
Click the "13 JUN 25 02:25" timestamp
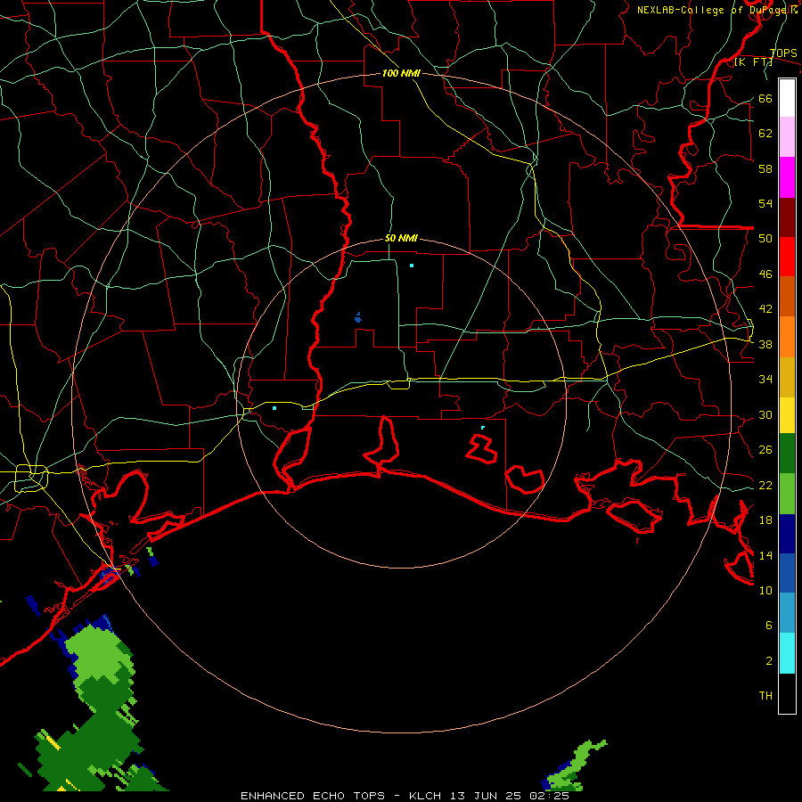pyautogui.click(x=510, y=796)
